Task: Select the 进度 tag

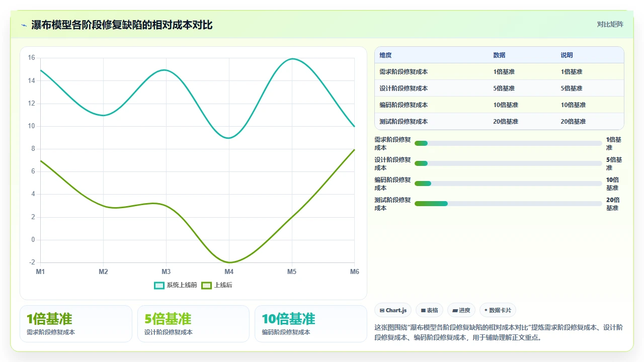Action: (461, 310)
